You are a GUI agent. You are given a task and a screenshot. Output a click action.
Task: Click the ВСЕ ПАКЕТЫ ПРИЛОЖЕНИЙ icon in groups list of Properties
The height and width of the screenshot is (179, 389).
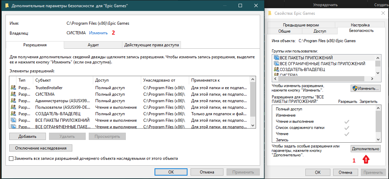276,58
